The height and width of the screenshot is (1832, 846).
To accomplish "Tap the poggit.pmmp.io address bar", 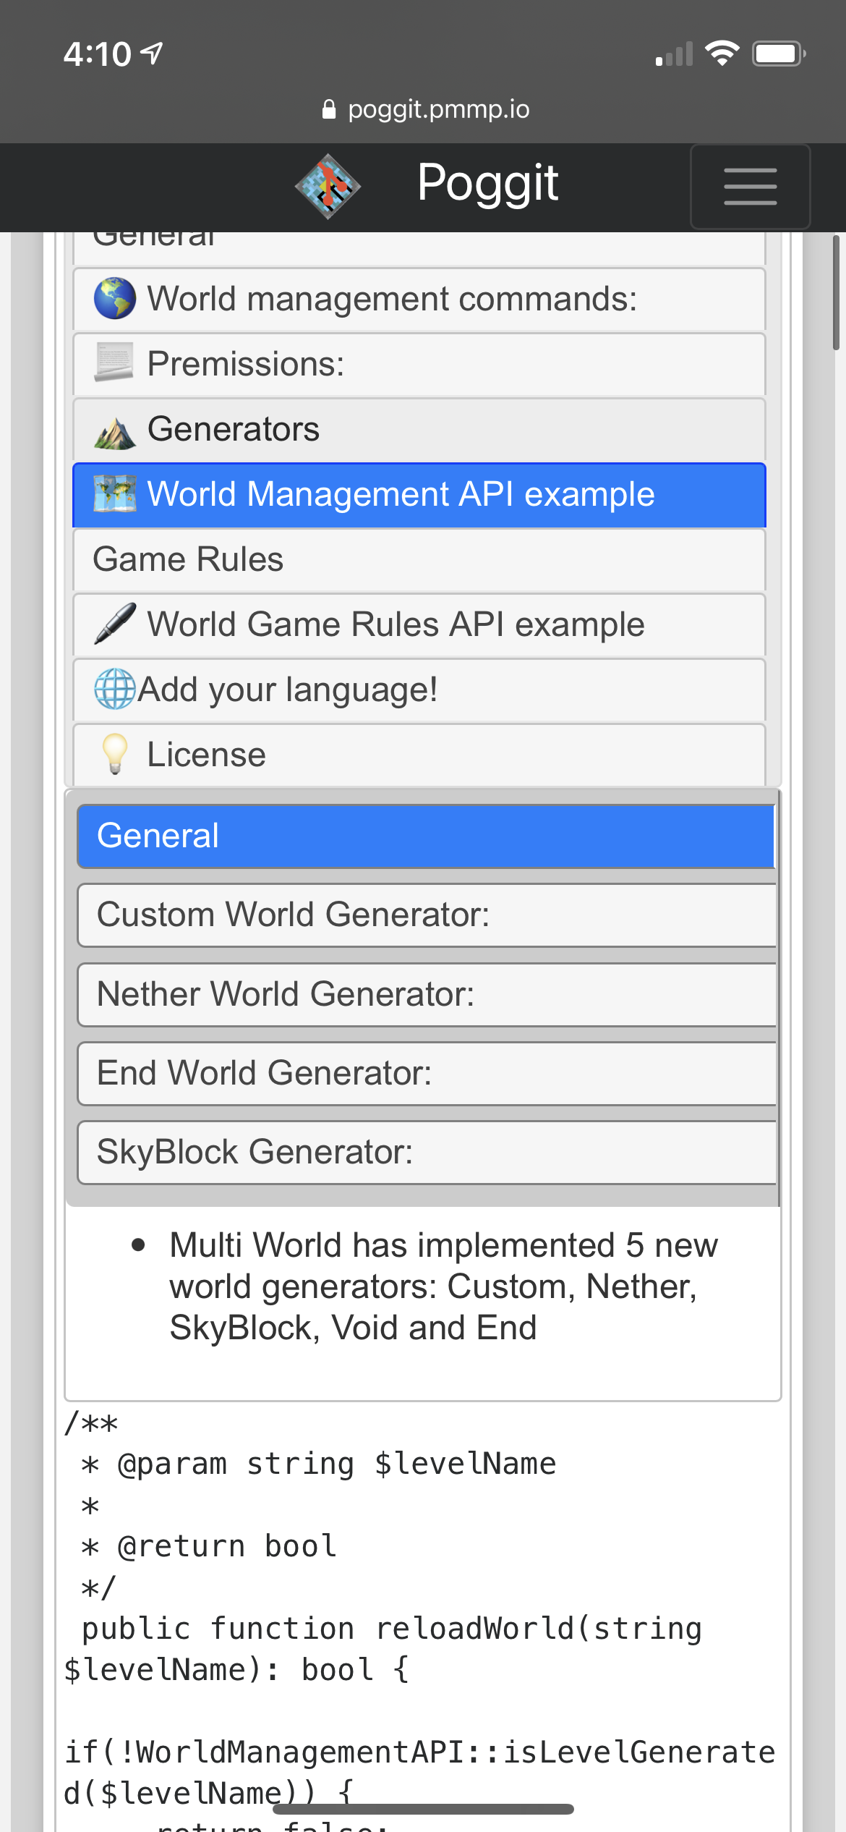I will (x=423, y=109).
